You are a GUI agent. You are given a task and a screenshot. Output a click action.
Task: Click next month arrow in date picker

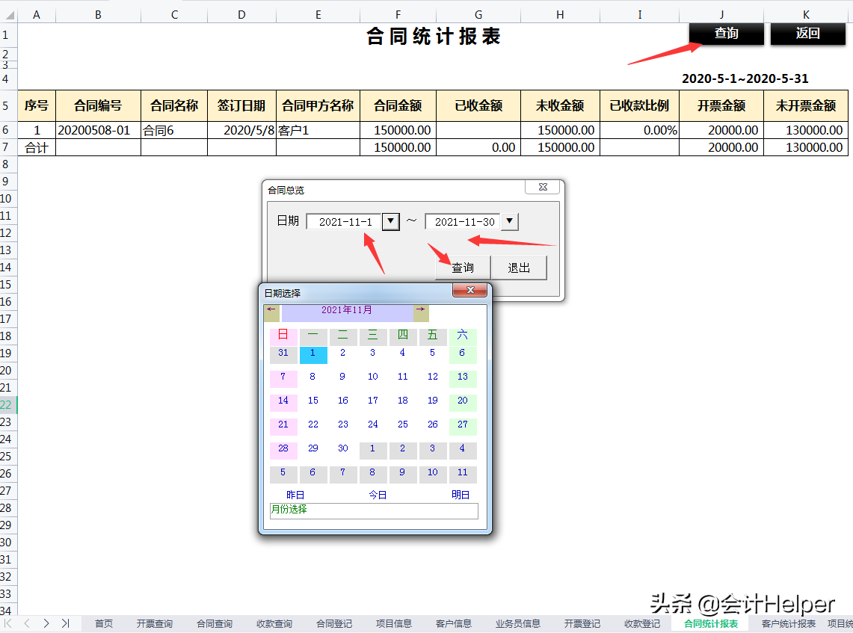[x=420, y=309]
